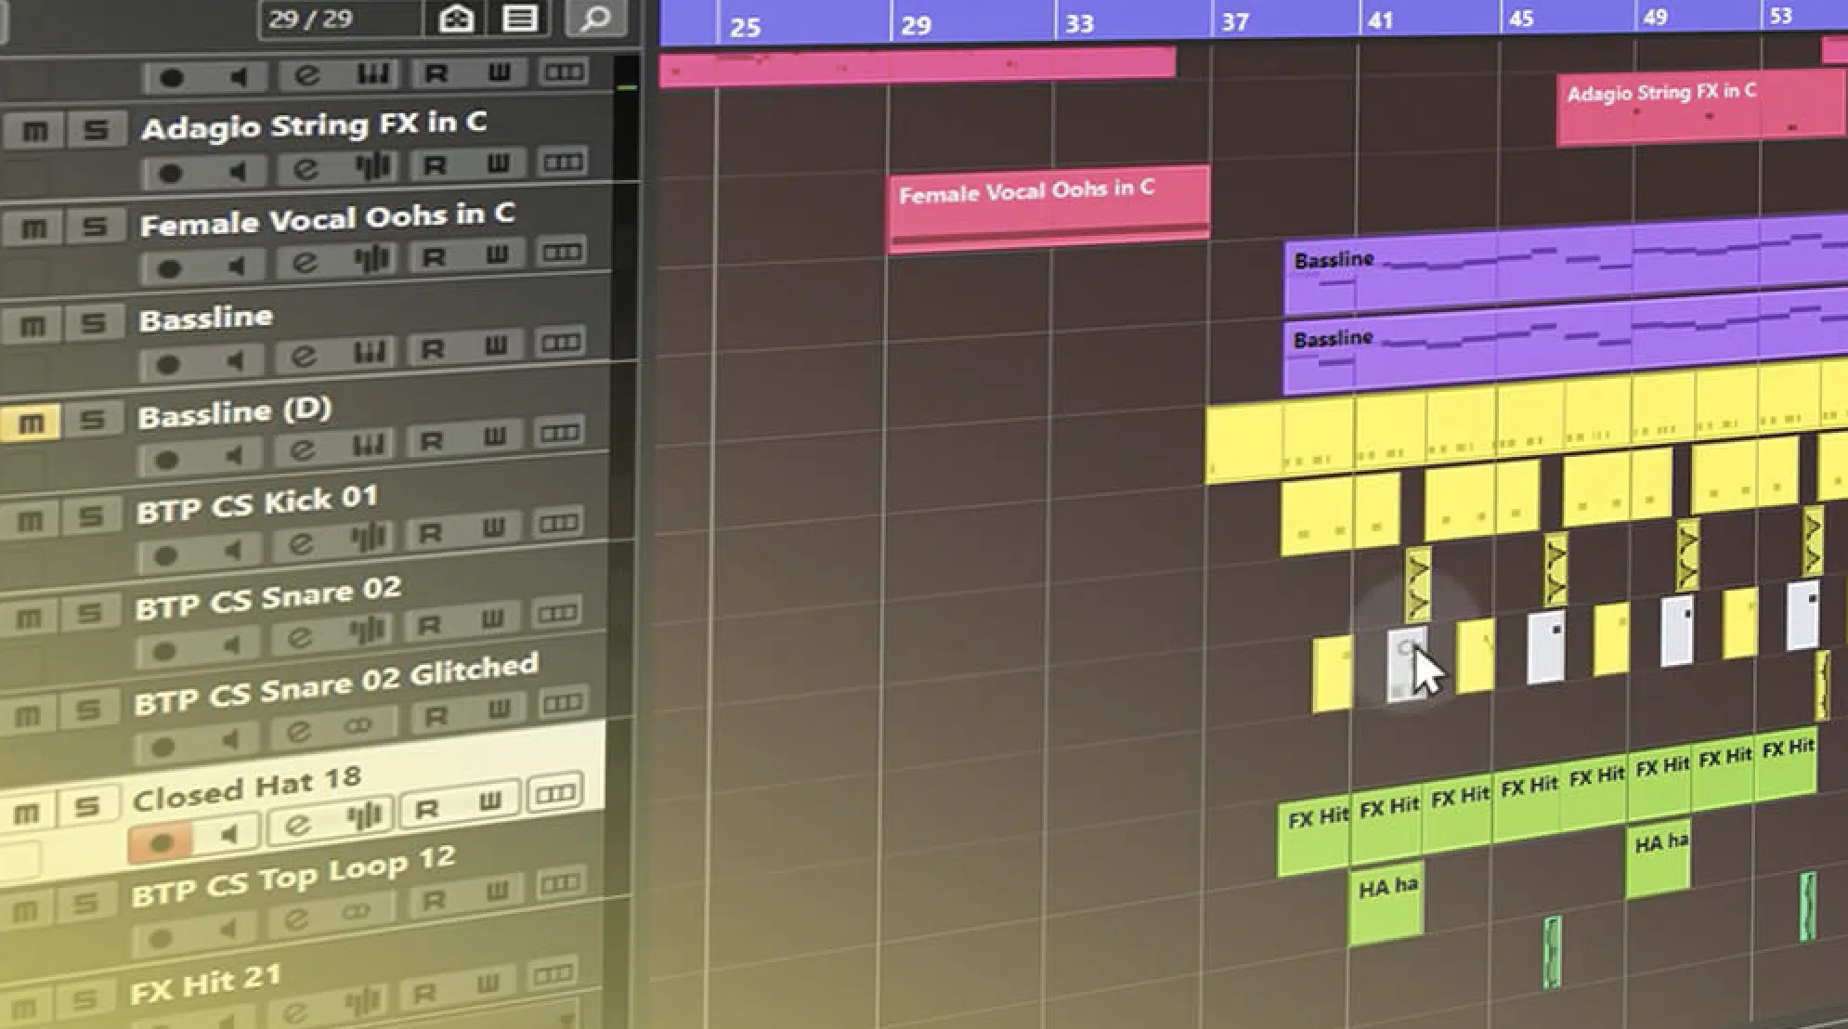Enable read automation on Bassline track
The height and width of the screenshot is (1029, 1848).
432,349
